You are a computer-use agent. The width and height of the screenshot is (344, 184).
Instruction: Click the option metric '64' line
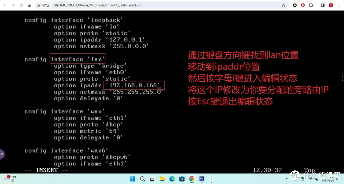coord(87,131)
